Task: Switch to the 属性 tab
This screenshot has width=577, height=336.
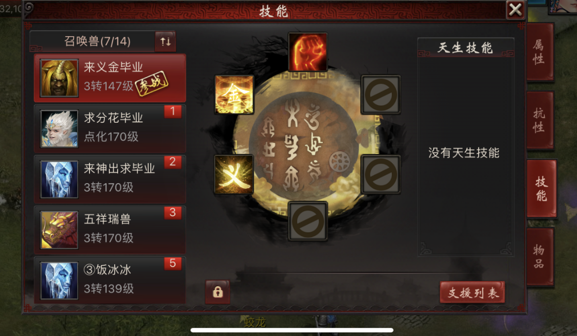Action: point(540,52)
